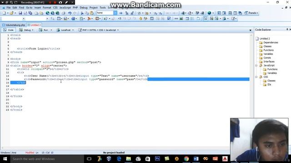Open the Project menu
Screen dimensions: 291x163
pos(93,8)
